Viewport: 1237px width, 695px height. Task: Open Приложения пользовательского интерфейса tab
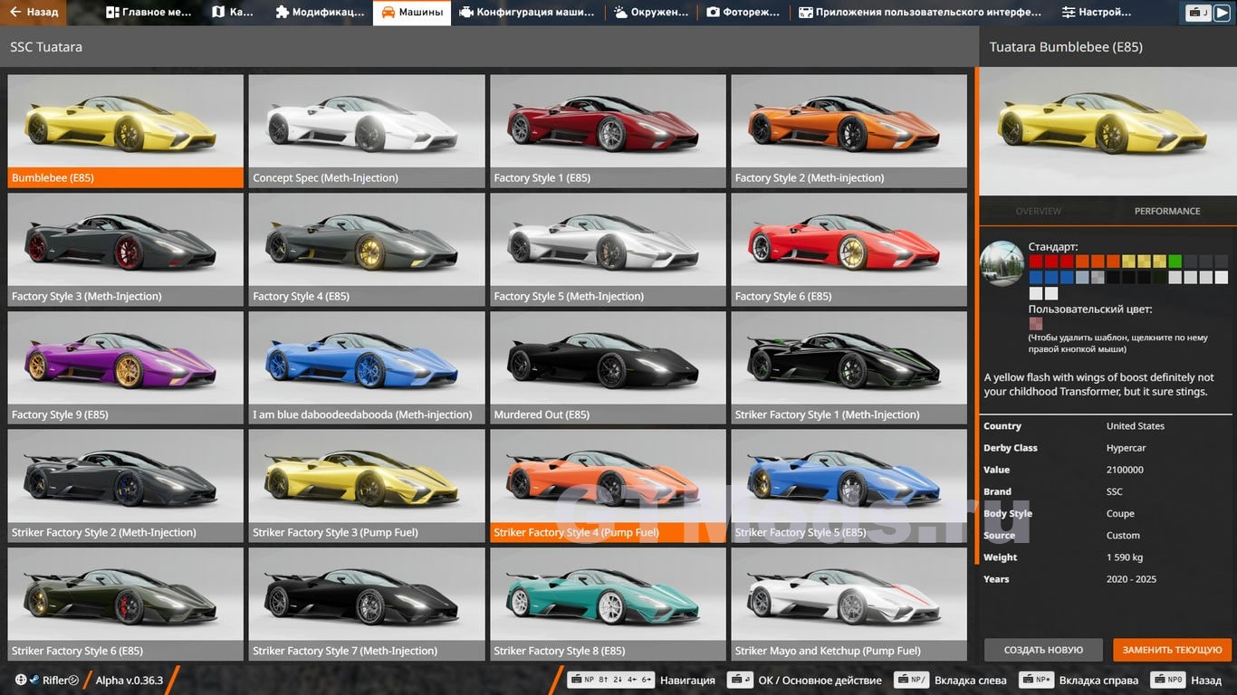point(920,13)
